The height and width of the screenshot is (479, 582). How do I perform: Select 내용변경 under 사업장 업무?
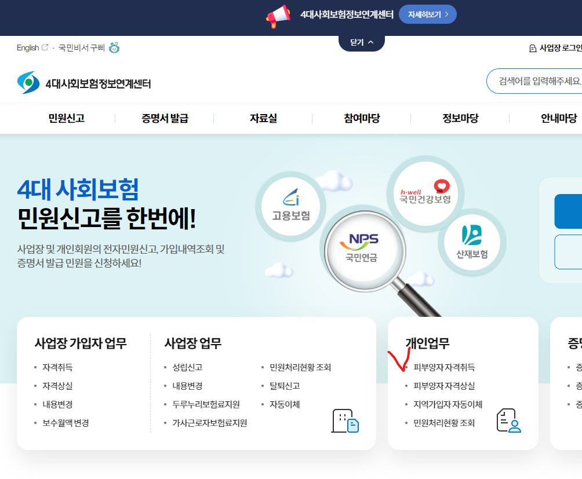tap(187, 386)
